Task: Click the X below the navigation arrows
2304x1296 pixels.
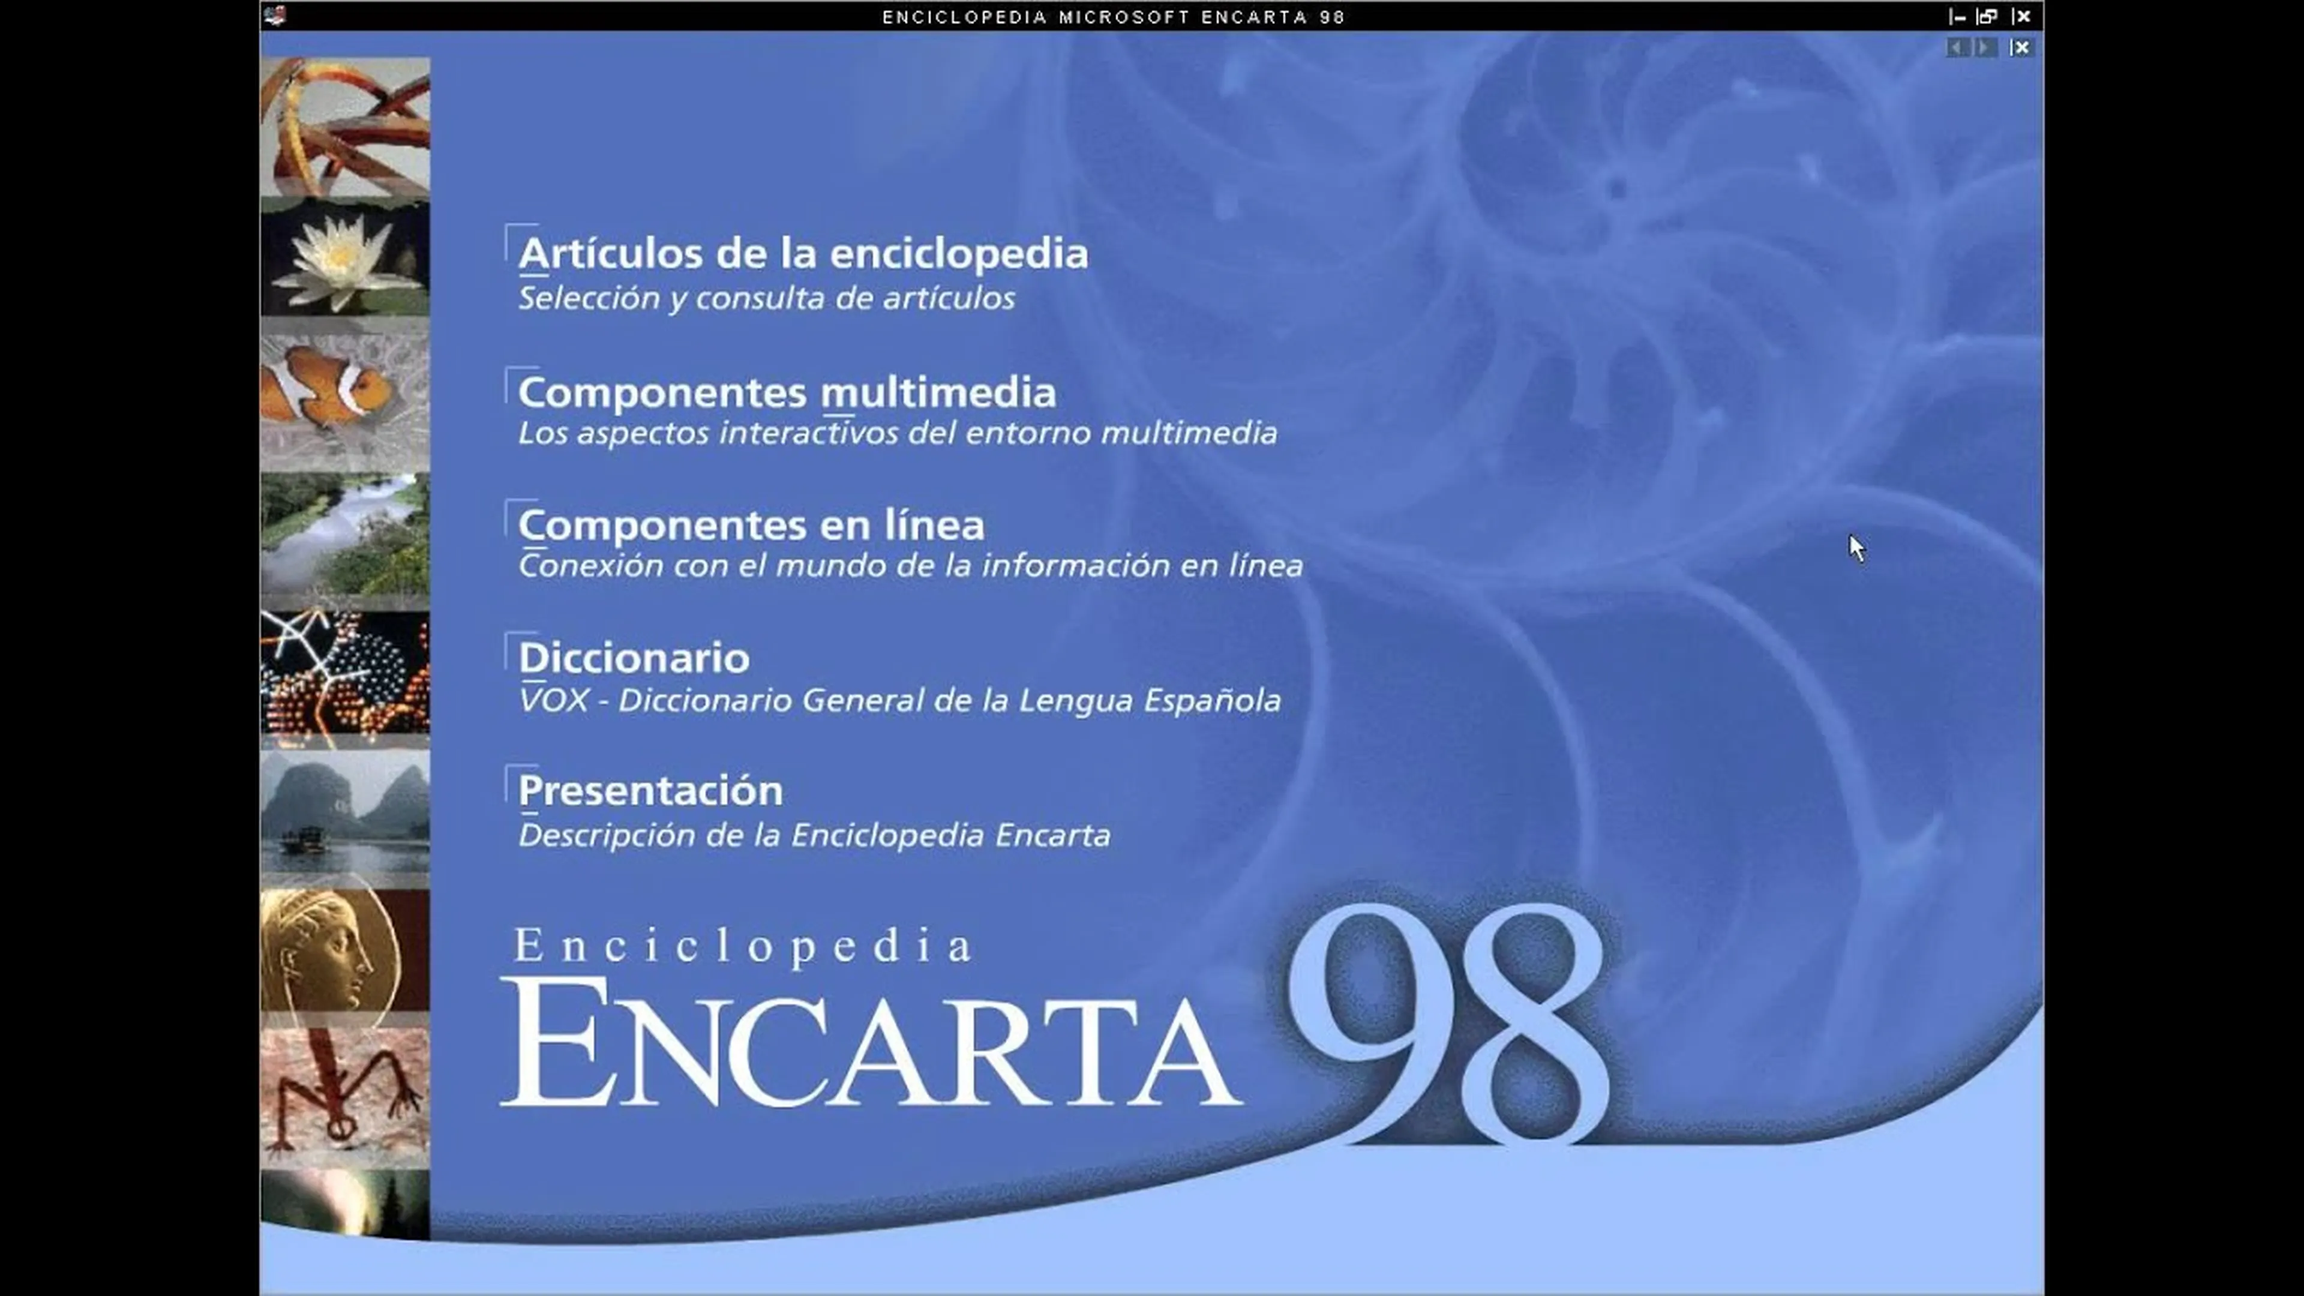Action: (2022, 47)
